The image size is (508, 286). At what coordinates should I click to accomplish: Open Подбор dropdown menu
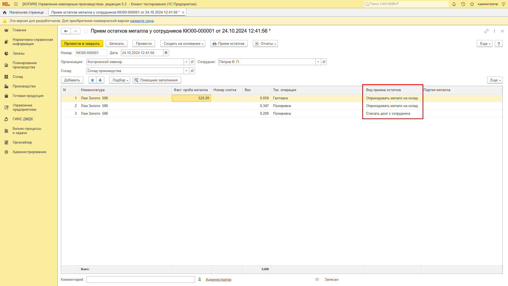120,80
